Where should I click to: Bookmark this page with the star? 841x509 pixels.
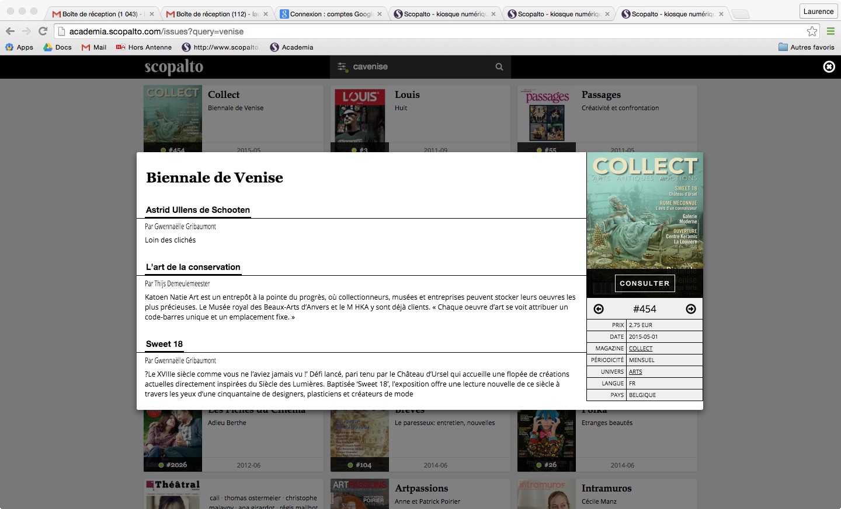pos(812,31)
